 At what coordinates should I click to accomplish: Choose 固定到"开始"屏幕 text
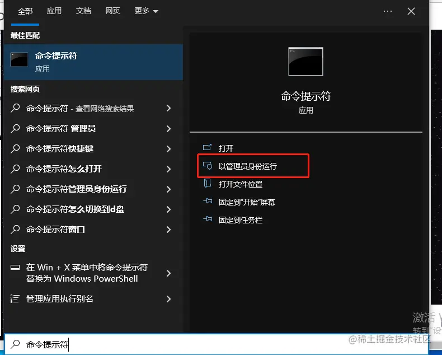pos(247,202)
